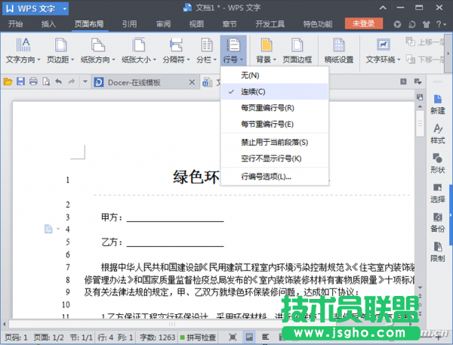Switch to the Section (章节) tab

click(x=230, y=24)
